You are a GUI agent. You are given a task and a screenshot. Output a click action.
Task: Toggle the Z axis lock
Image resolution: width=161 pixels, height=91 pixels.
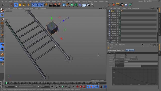click(42, 5)
